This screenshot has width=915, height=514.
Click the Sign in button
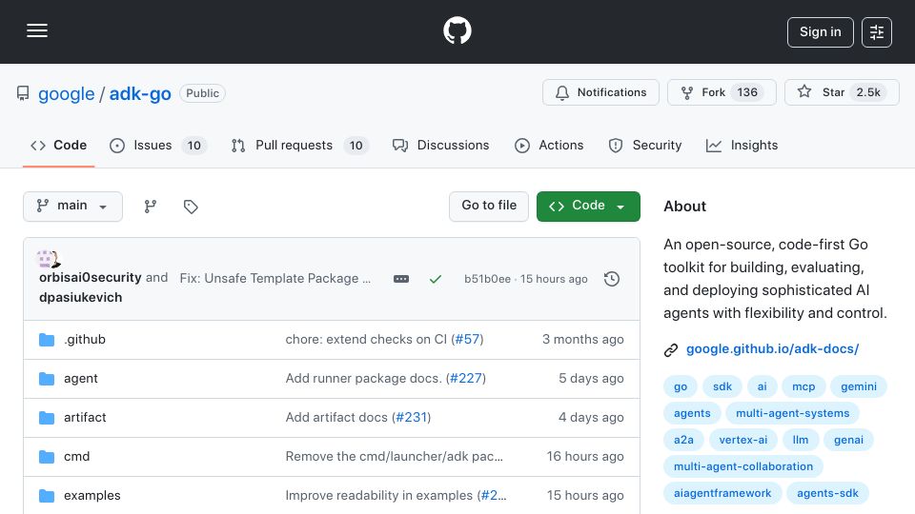click(x=820, y=32)
